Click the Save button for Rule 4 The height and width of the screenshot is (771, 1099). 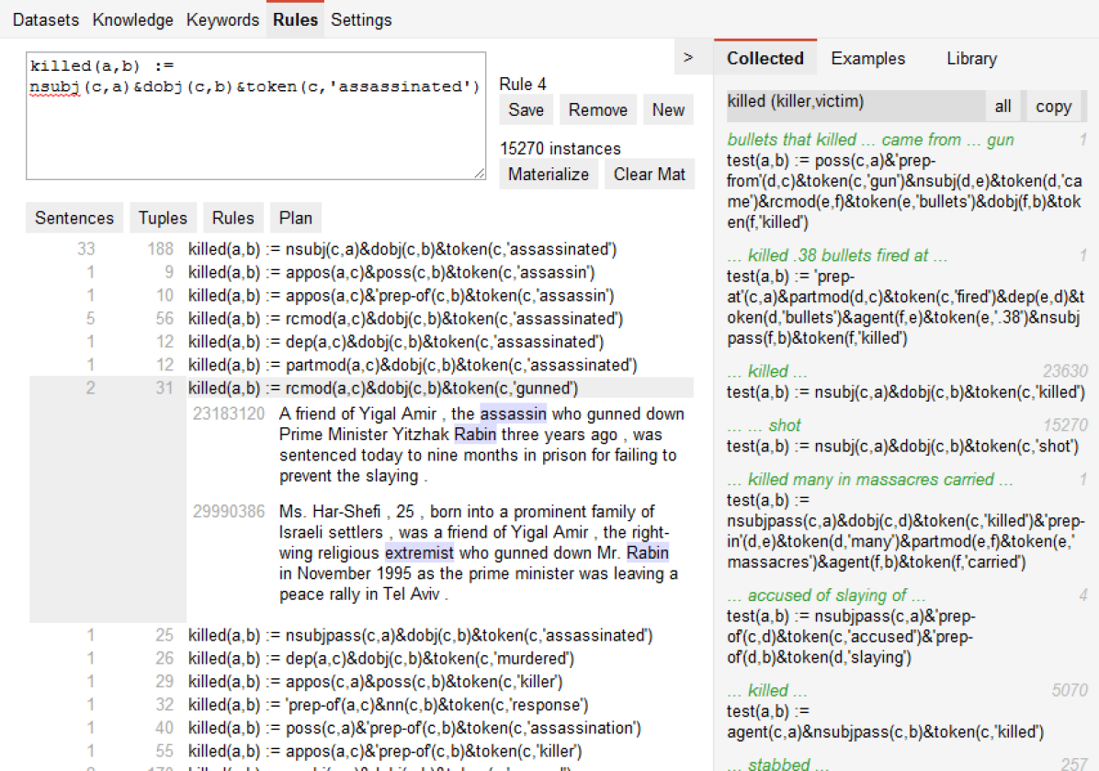(526, 110)
